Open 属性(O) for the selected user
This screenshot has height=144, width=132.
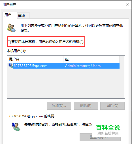coord(112,106)
